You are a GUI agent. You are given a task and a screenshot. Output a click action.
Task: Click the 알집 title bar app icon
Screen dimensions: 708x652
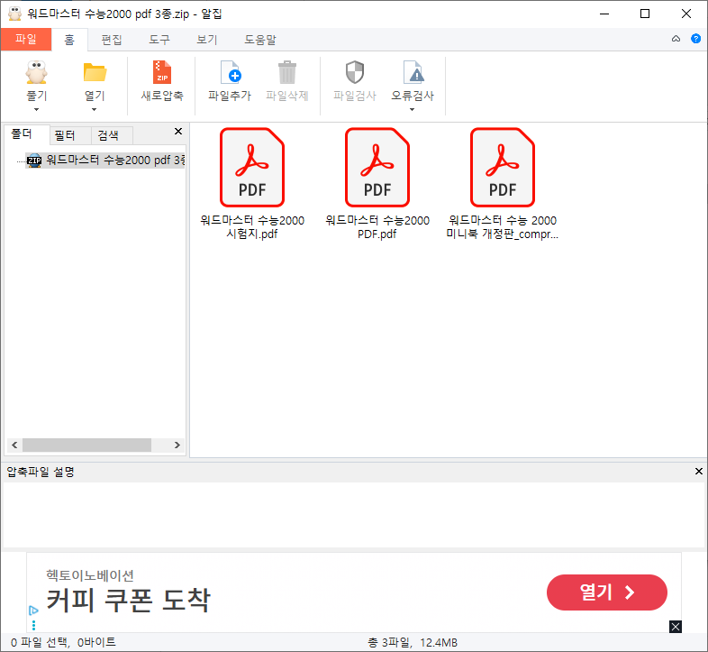(x=14, y=14)
